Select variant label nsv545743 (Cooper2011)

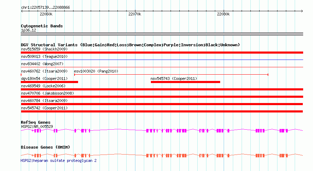point(174,78)
